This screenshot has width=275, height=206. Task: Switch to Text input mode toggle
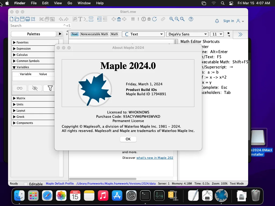75,34
